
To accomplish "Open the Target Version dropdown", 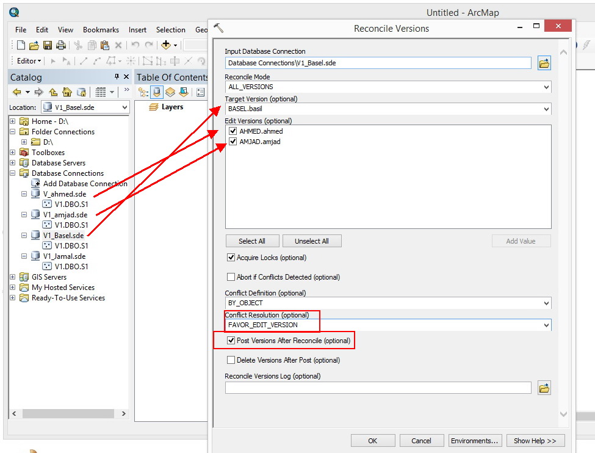I will [546, 109].
